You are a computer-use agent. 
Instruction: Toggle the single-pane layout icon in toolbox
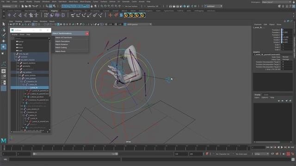tap(4, 71)
